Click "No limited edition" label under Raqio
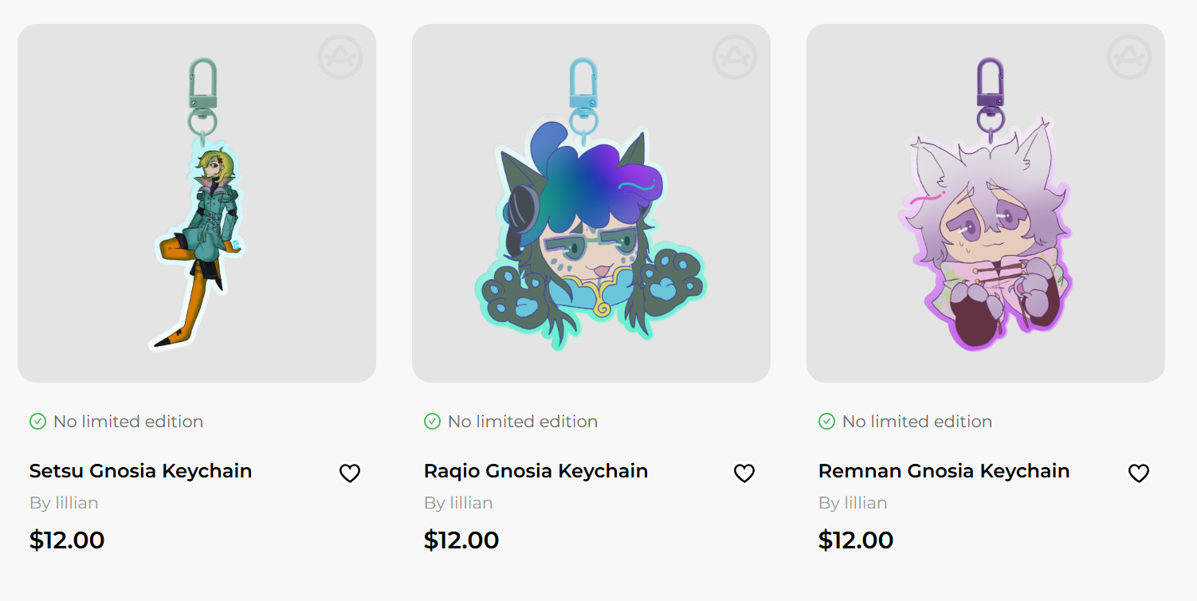This screenshot has width=1197, height=601. pyautogui.click(x=523, y=422)
